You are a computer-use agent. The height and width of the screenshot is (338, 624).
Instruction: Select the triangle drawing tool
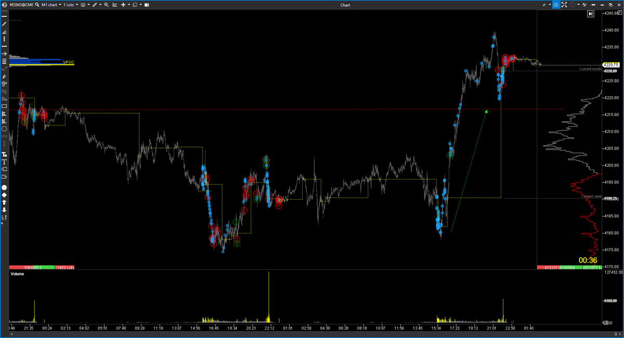tap(4, 99)
